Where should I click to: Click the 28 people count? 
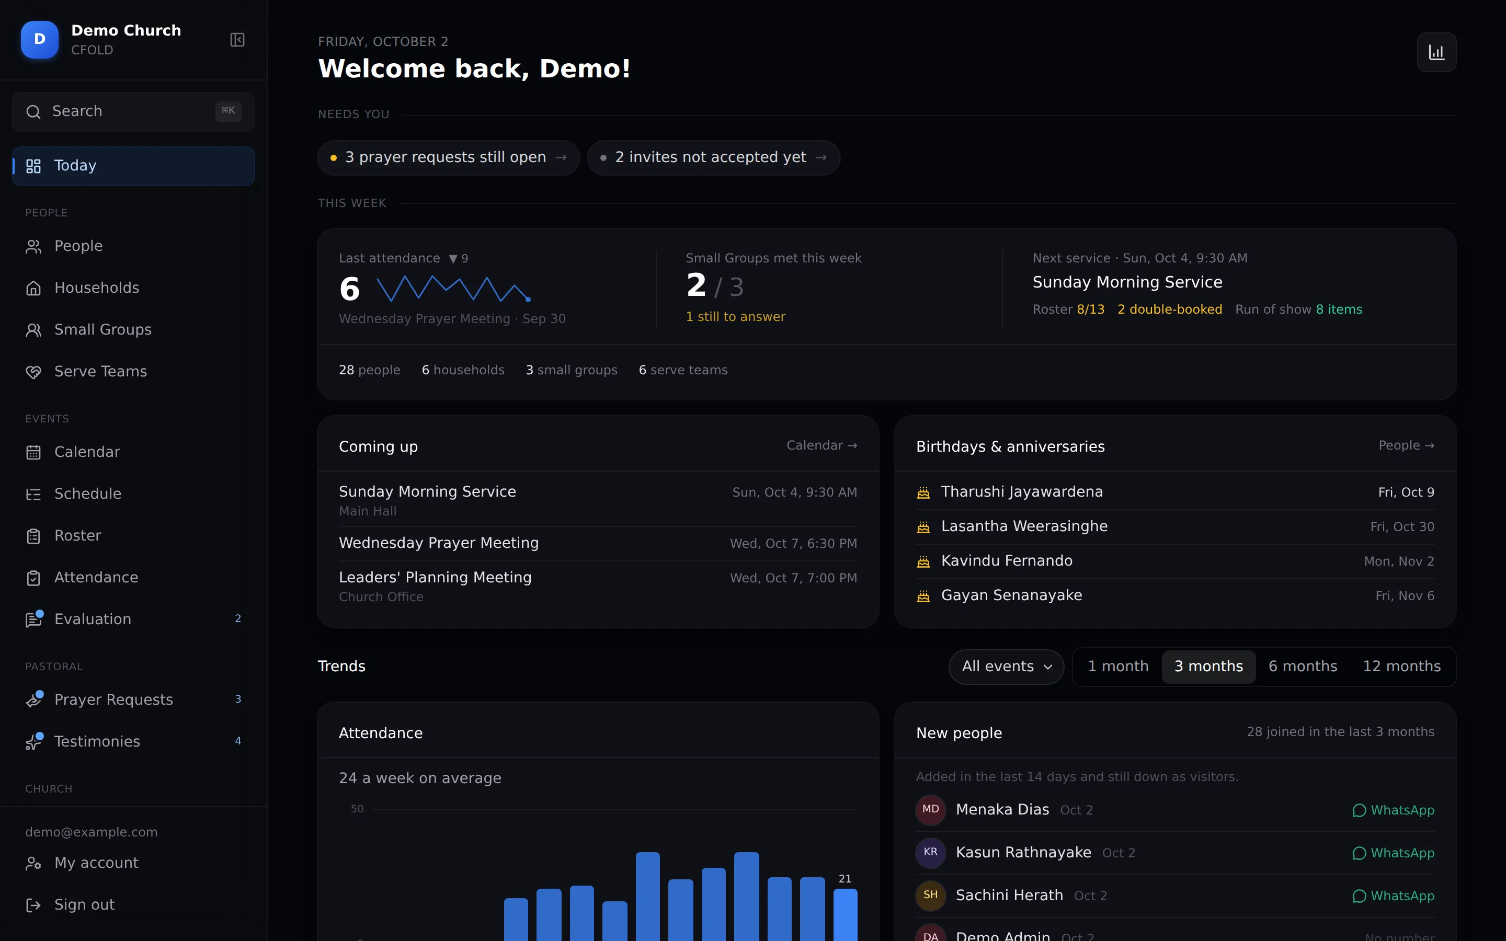pos(369,370)
